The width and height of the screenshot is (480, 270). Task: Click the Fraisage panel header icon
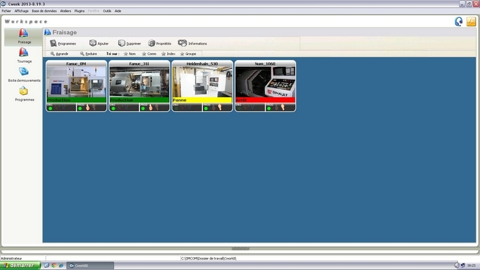(x=47, y=32)
